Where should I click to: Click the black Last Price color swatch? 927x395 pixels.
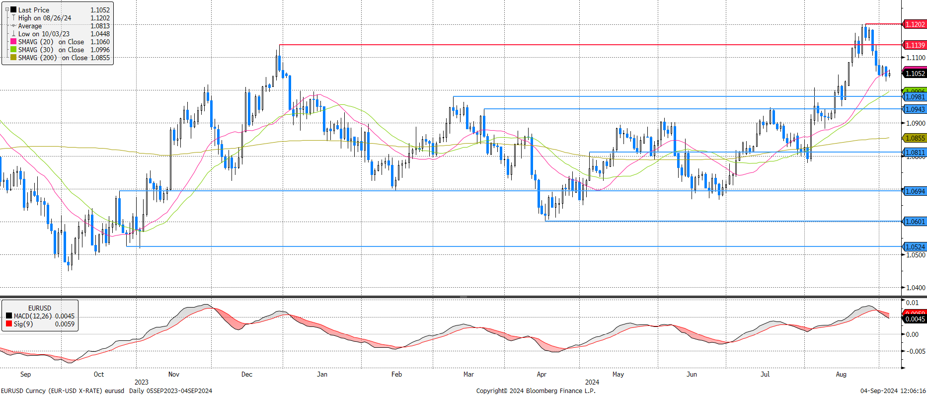click(x=14, y=10)
